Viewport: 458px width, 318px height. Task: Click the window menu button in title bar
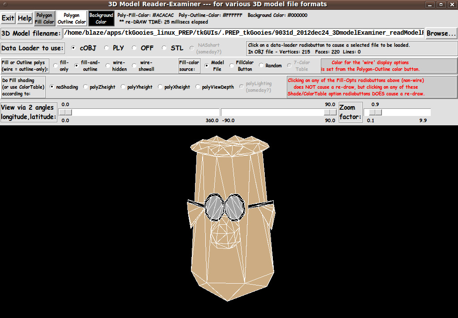(x=5, y=4)
